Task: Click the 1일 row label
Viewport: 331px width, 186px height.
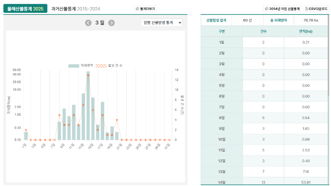Action: pyautogui.click(x=222, y=43)
